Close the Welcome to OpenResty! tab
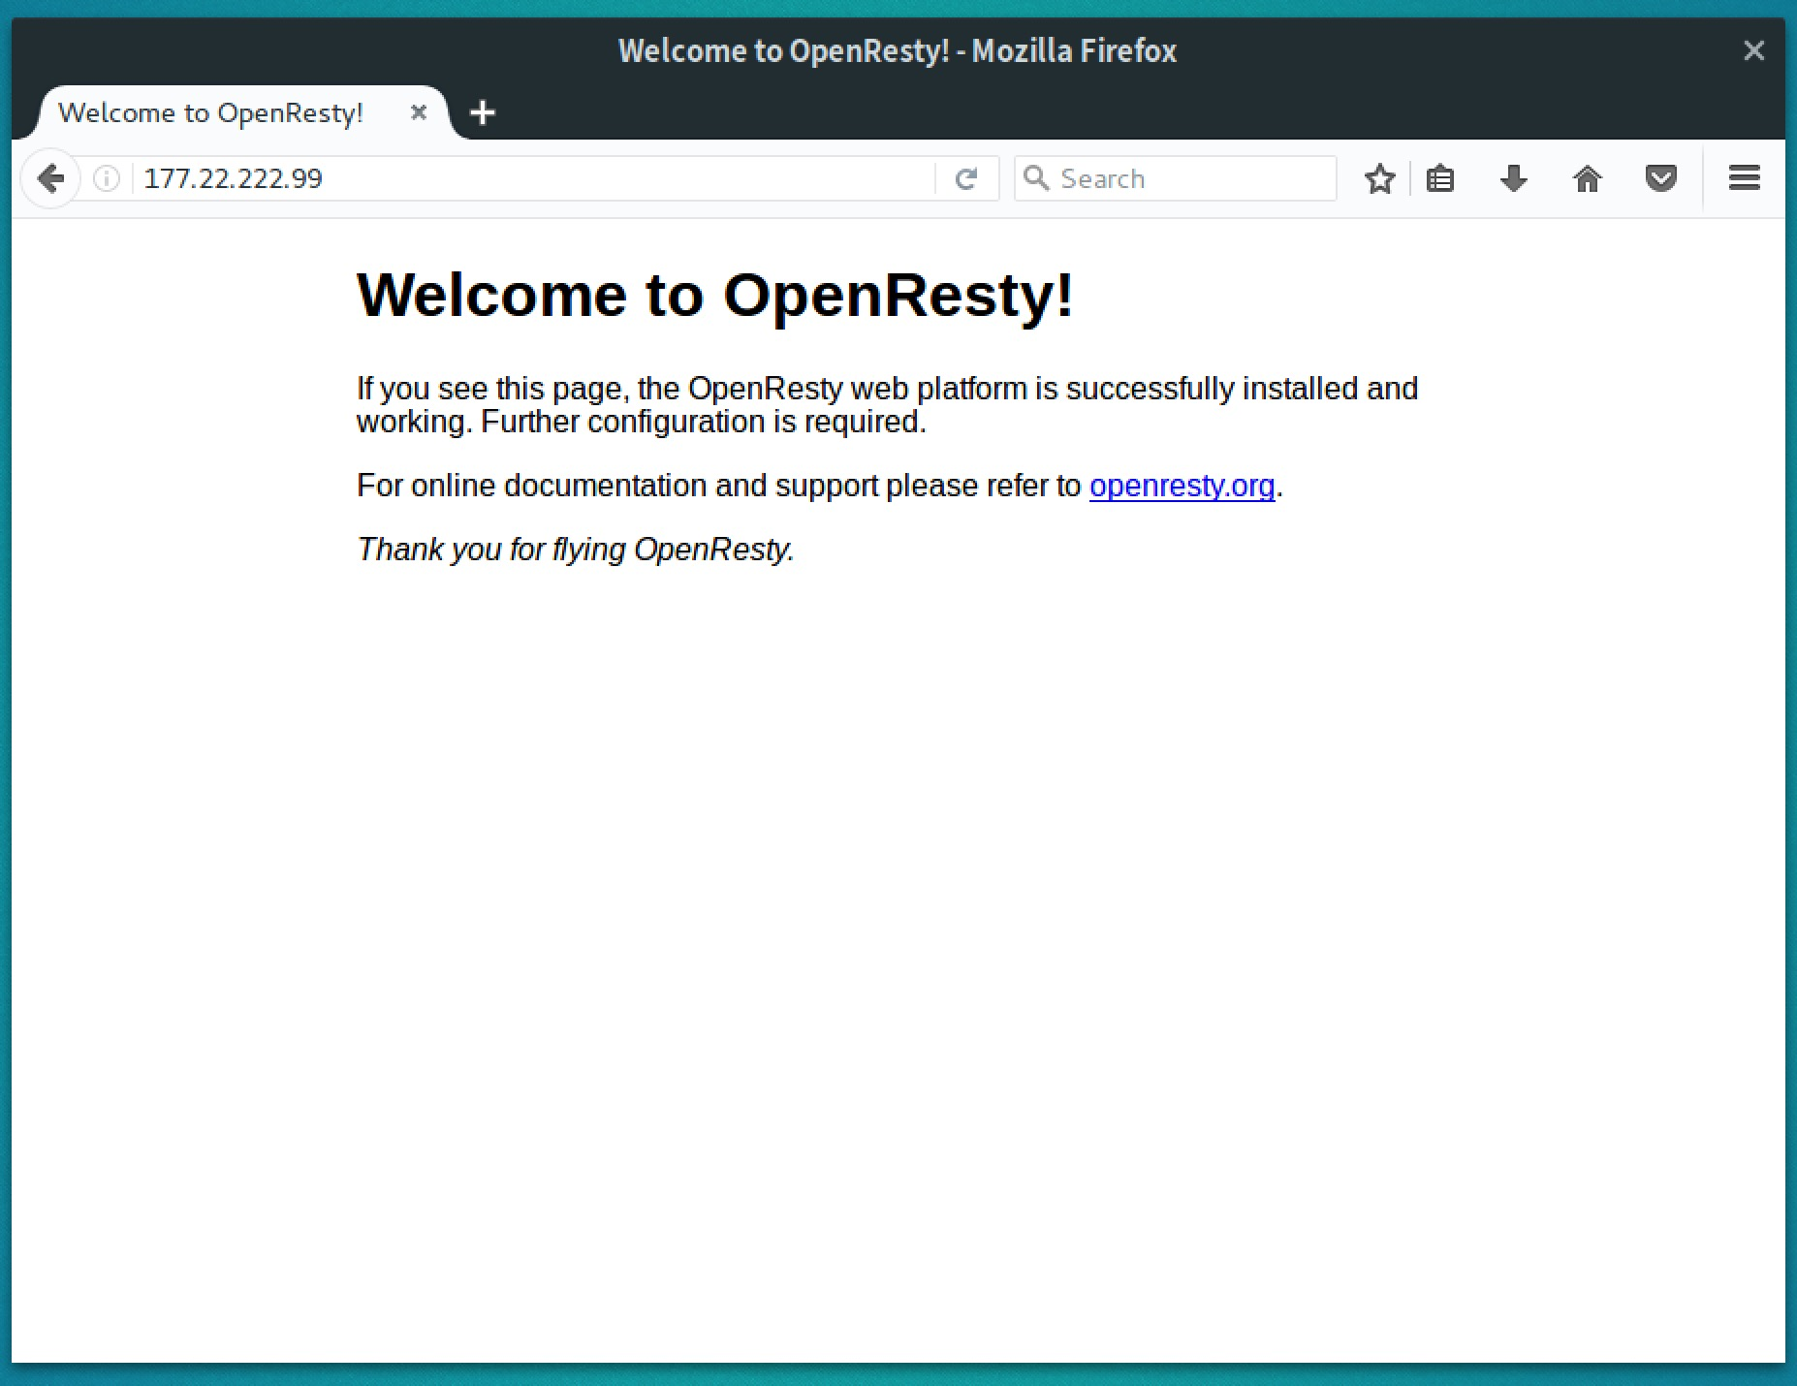Screen dimensions: 1797x1386 click(419, 112)
